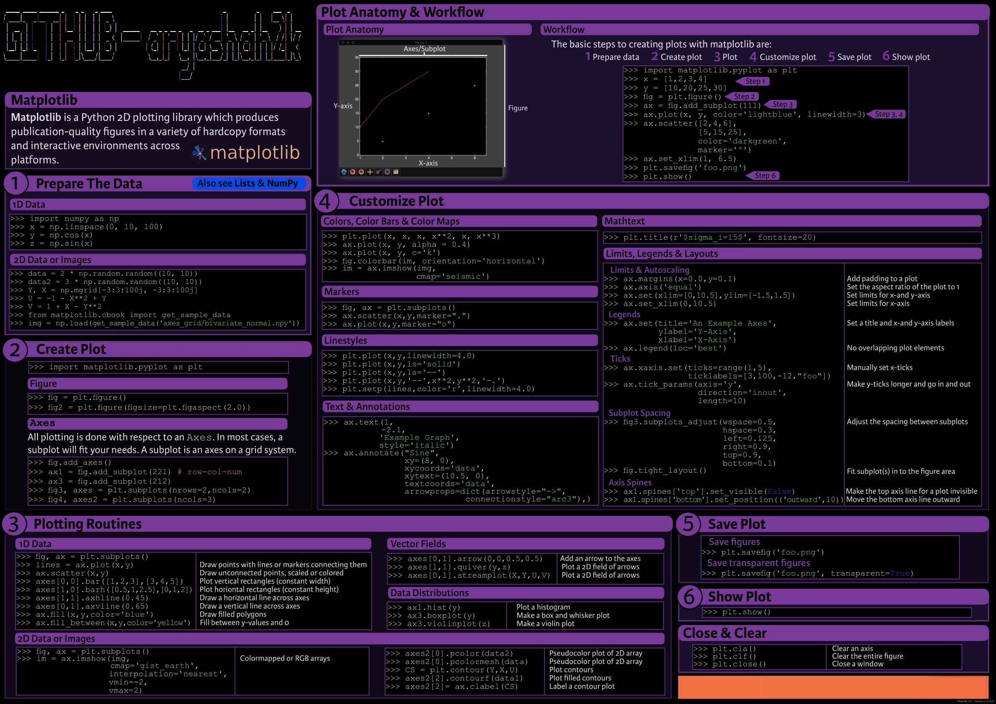Open the Configure subplots icon in figure toolbar
Screen dimensions: 996x704
[x=387, y=172]
